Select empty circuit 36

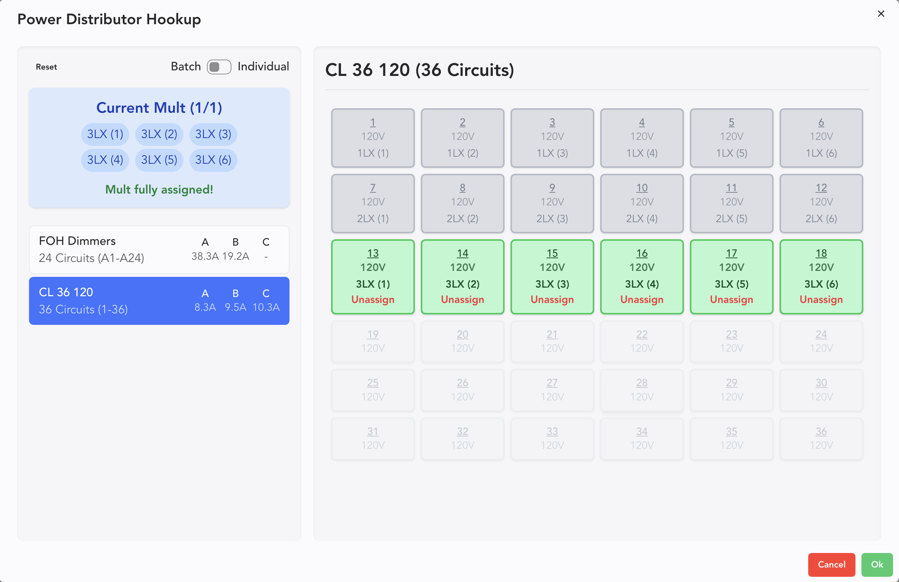click(821, 438)
